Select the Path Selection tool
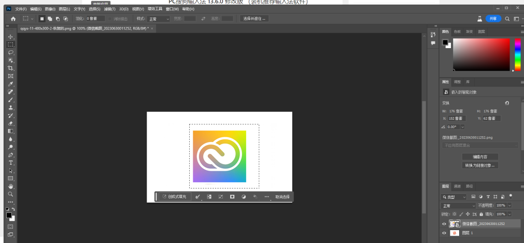The height and width of the screenshot is (243, 524). 11,170
